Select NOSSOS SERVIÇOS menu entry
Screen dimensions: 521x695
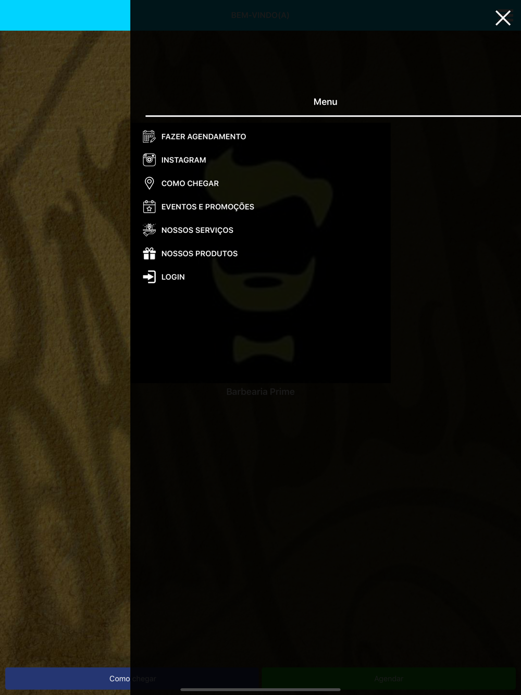(x=197, y=230)
